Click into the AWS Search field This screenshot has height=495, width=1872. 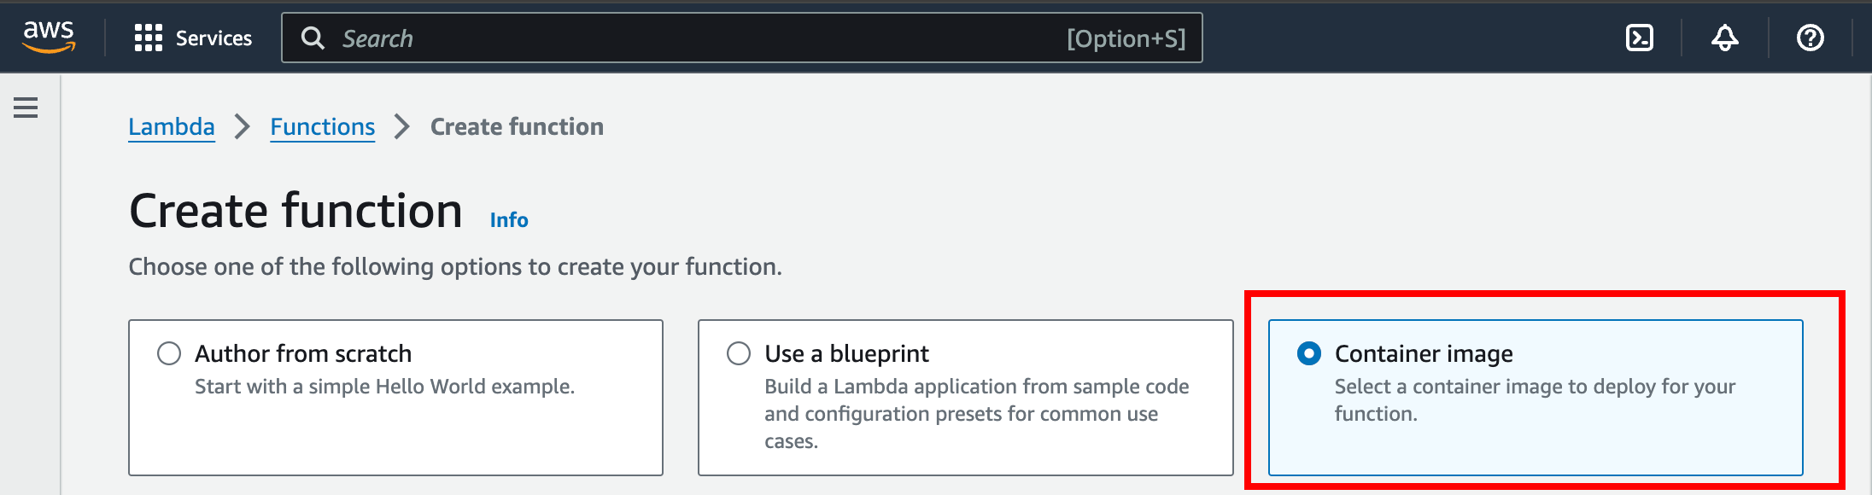pyautogui.click(x=741, y=38)
